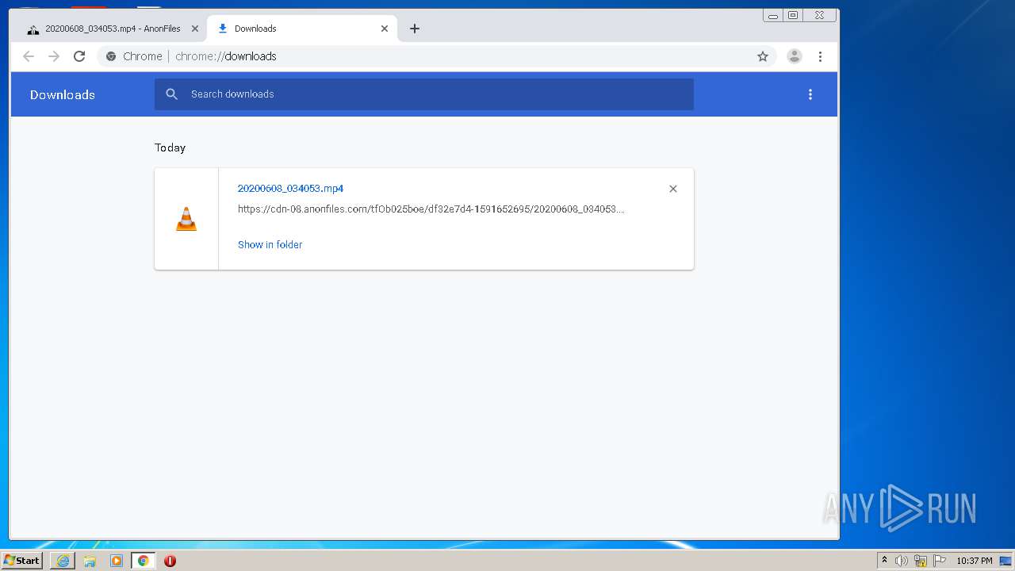Close the Chrome window

click(819, 15)
